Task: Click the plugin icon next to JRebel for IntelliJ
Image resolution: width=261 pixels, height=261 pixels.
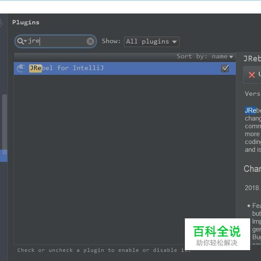Action: coord(21,68)
